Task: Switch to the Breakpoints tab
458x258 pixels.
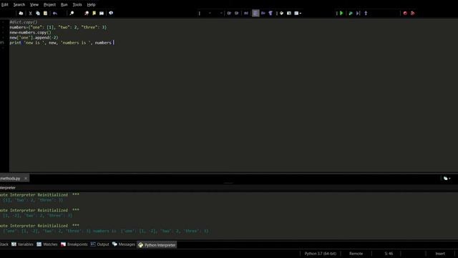Action: (x=74, y=244)
